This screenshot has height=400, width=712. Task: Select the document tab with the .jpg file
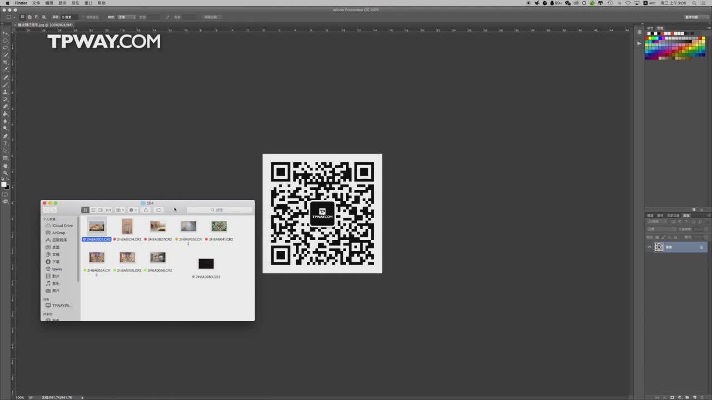45,25
